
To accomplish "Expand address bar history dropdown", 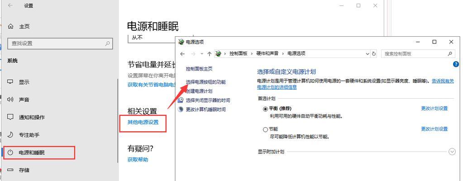I will coord(368,54).
